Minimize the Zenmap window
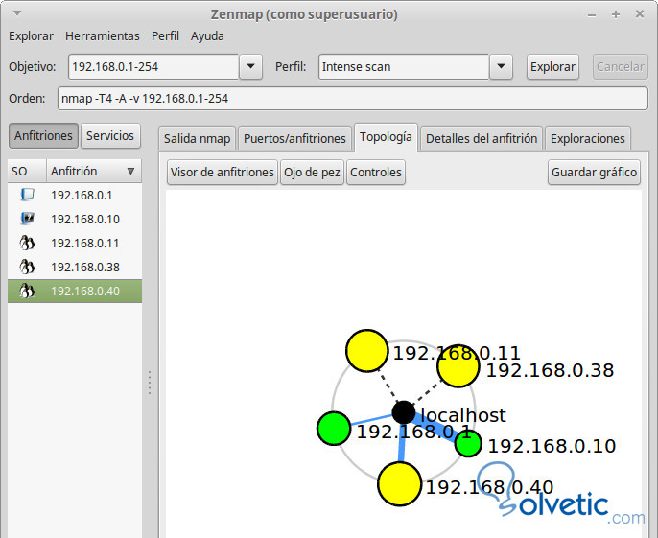The image size is (658, 538). coord(592,15)
